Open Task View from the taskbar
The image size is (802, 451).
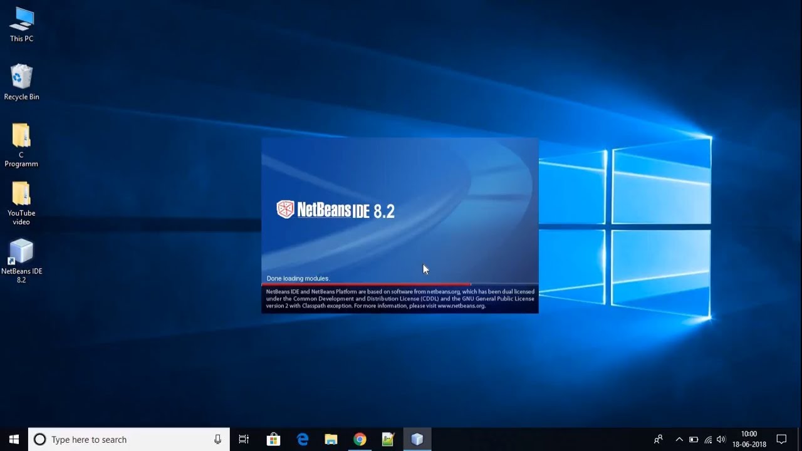[x=244, y=440]
